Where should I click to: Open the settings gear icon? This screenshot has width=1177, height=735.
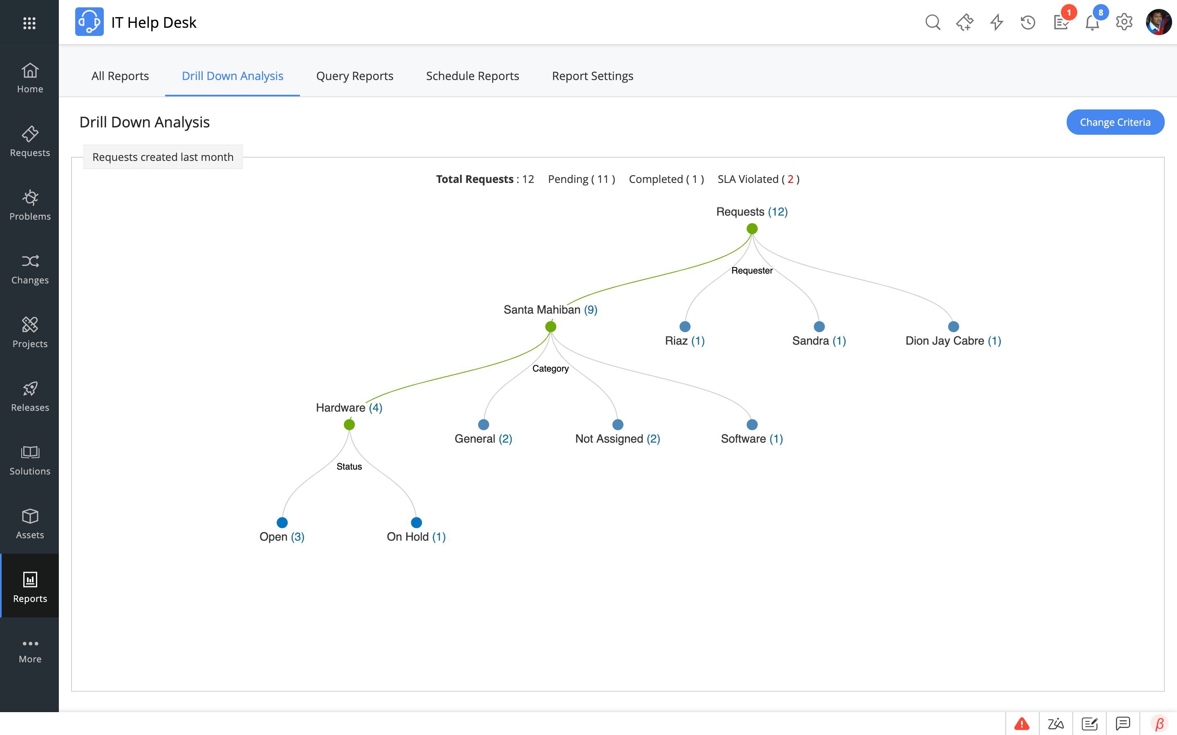tap(1124, 22)
